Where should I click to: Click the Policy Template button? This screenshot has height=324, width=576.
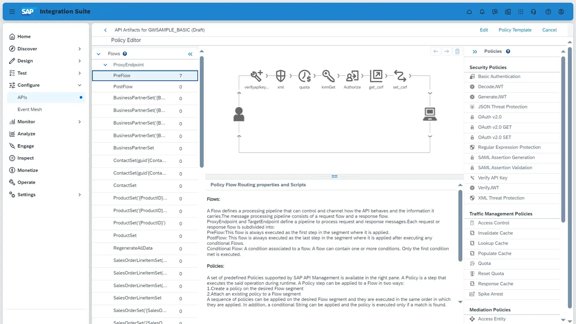coord(515,30)
